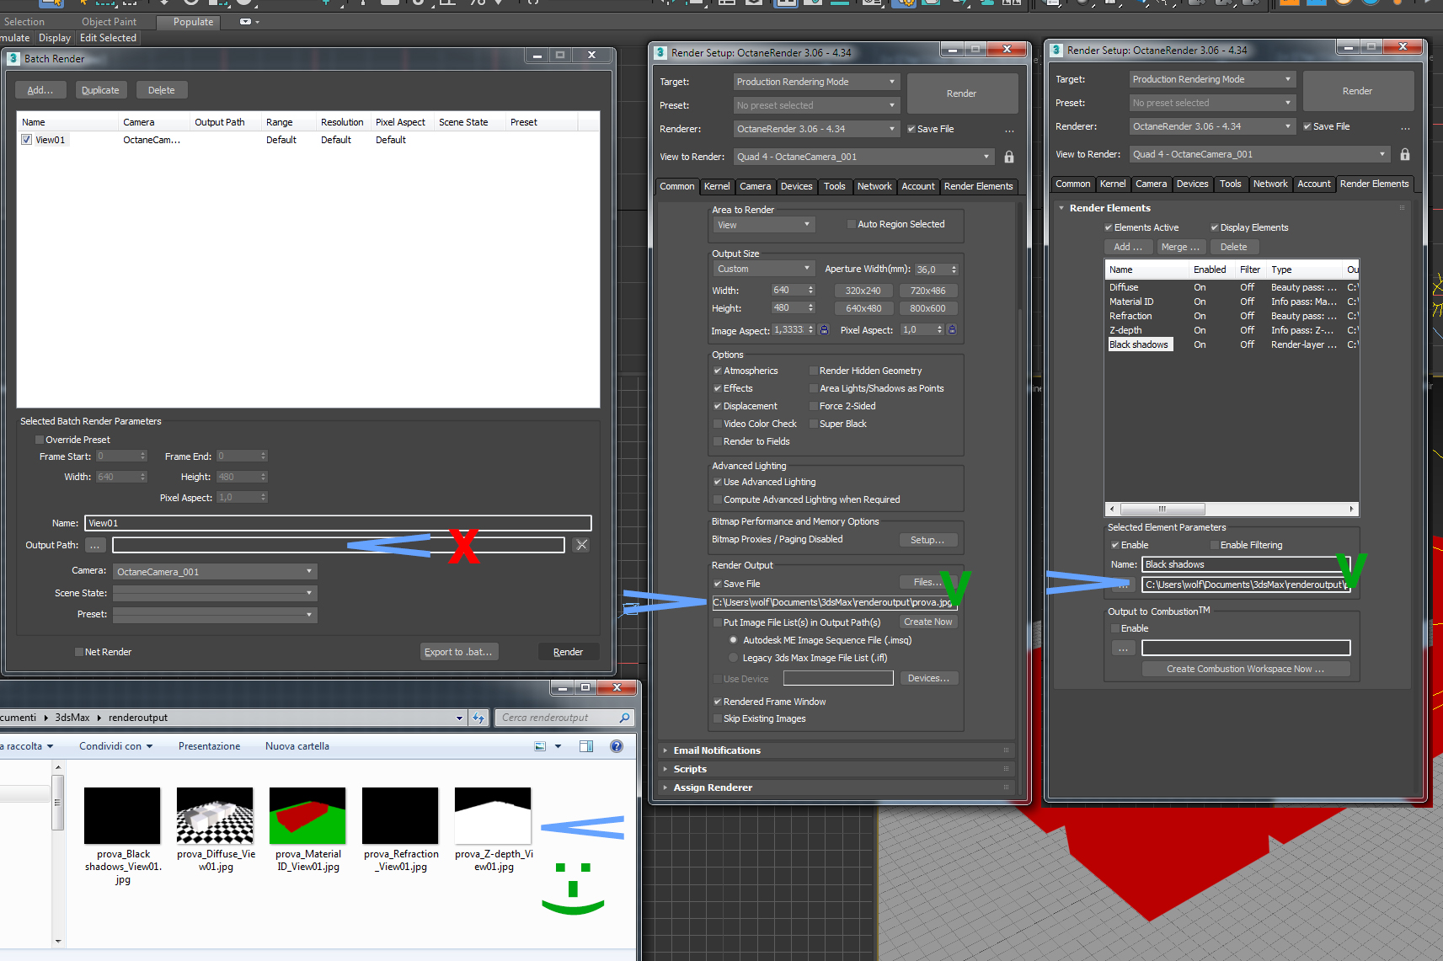Toggle the viewport lock beside Quad 4 in Common-tab Render Setup

pyautogui.click(x=1009, y=157)
